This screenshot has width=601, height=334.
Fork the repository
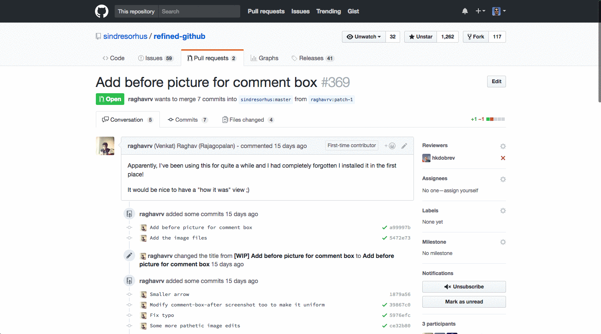(x=476, y=37)
